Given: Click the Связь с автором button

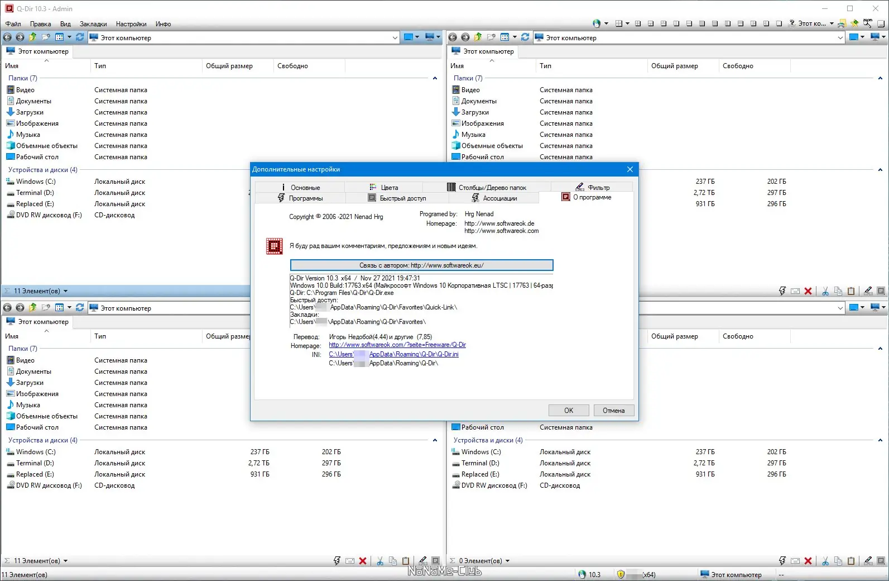Looking at the screenshot, I should tap(421, 265).
